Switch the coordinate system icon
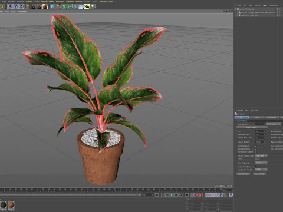Viewport: 283px width, 212px height. [27, 6]
